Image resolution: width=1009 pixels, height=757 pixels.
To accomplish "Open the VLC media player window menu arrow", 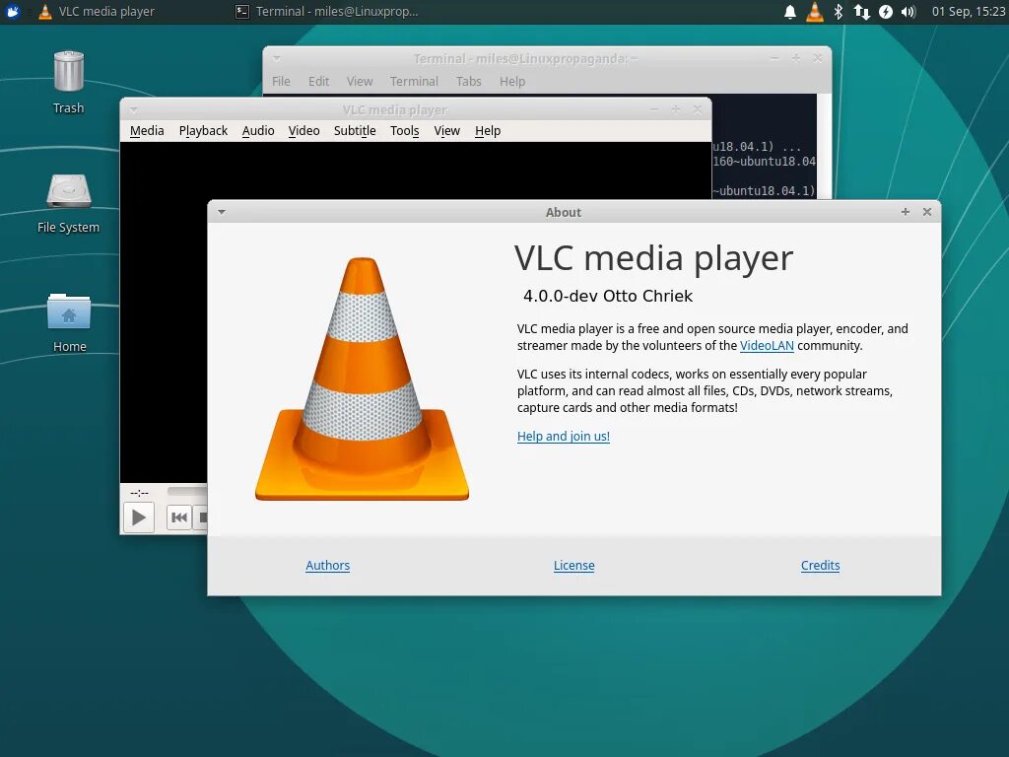I will (134, 109).
